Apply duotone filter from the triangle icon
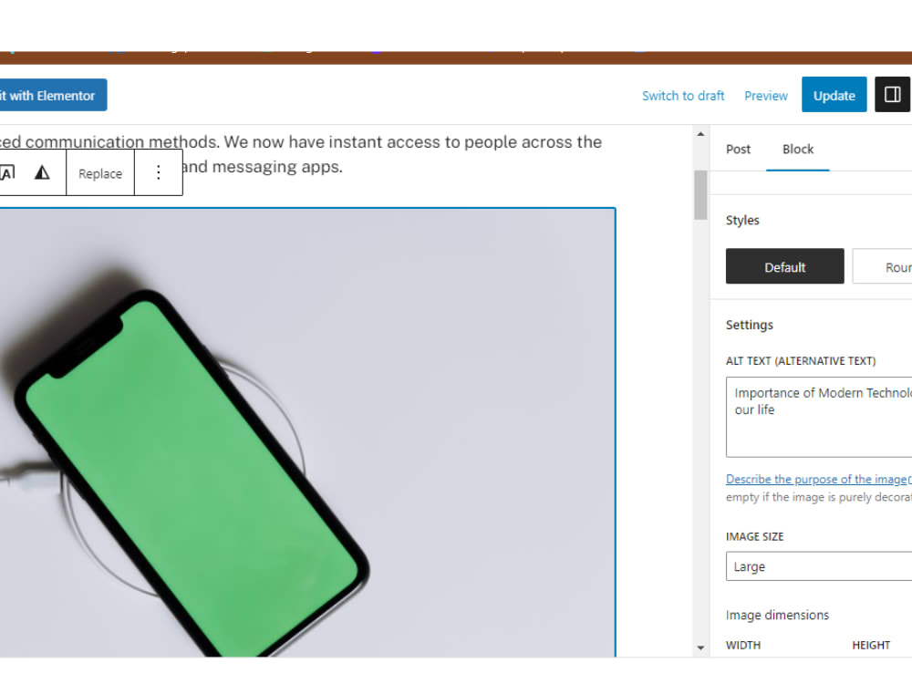The image size is (912, 684). [x=42, y=172]
